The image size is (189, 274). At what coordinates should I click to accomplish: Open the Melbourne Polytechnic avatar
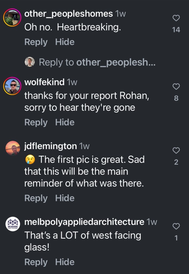point(13,224)
